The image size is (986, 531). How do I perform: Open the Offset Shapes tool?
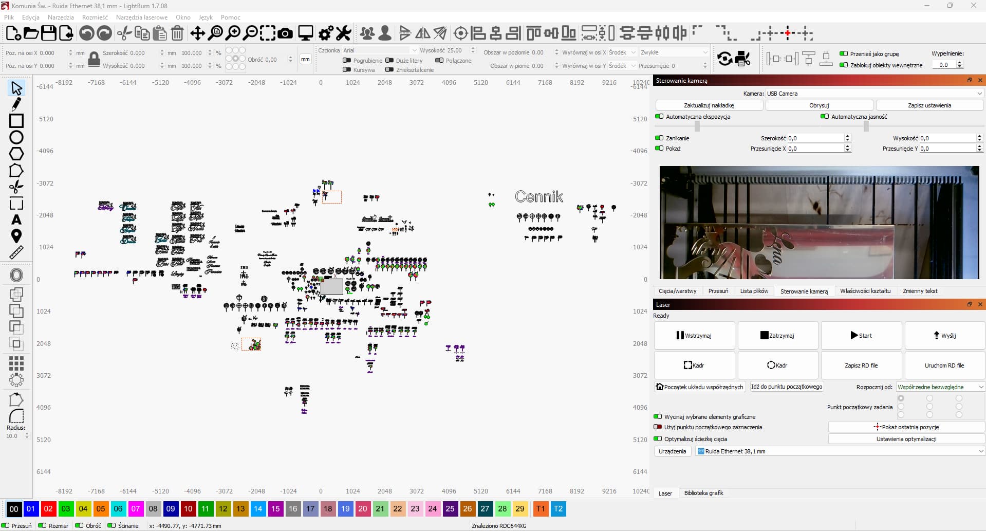(x=16, y=275)
